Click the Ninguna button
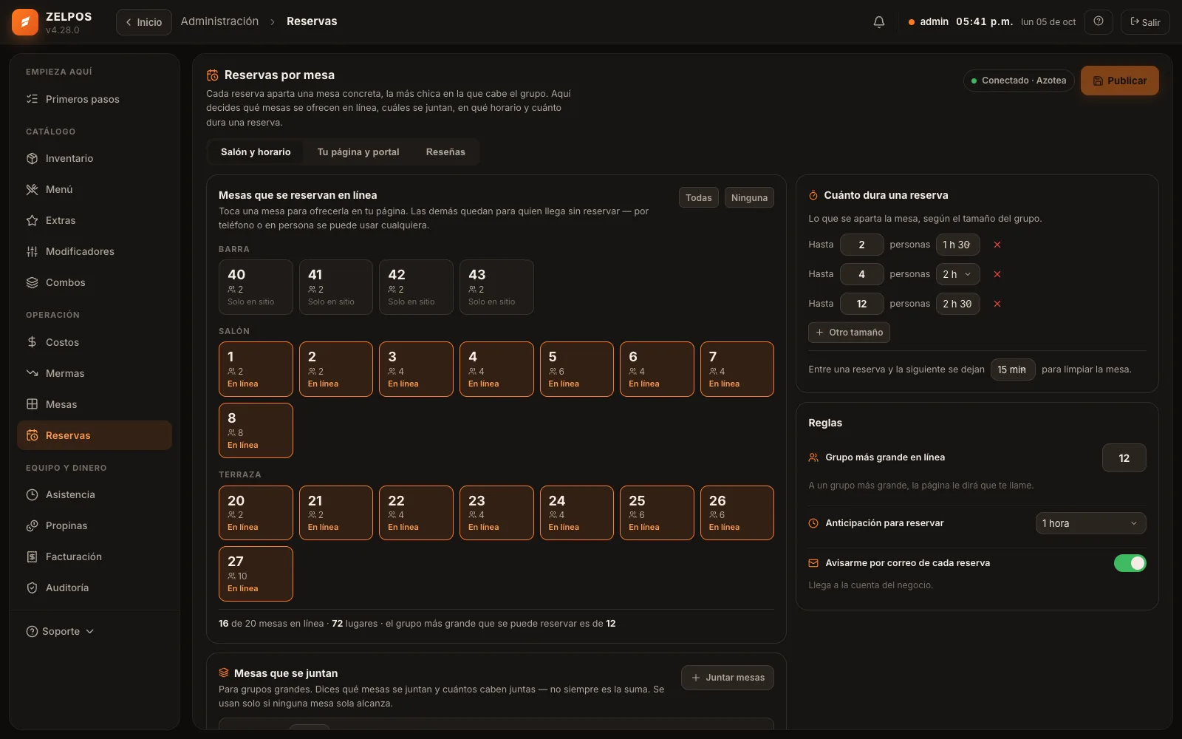This screenshot has width=1182, height=739. 749,197
